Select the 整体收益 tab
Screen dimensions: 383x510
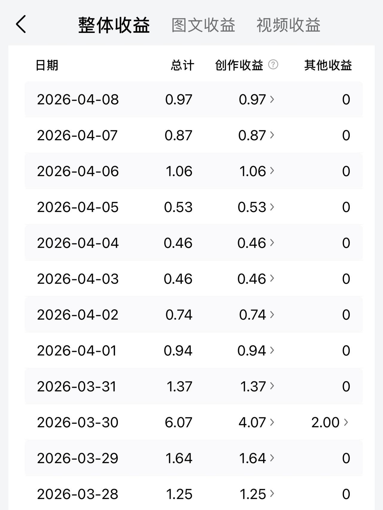coord(114,25)
